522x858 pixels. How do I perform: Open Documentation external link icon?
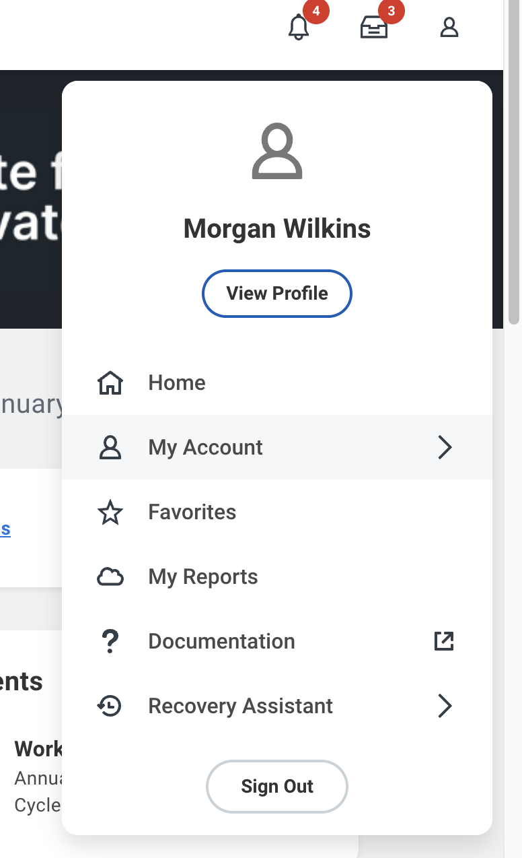(x=444, y=642)
